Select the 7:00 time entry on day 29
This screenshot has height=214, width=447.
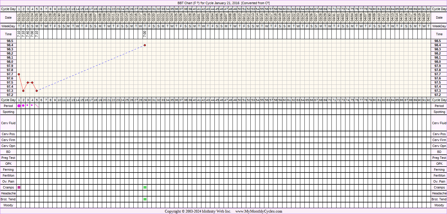[x=145, y=34]
